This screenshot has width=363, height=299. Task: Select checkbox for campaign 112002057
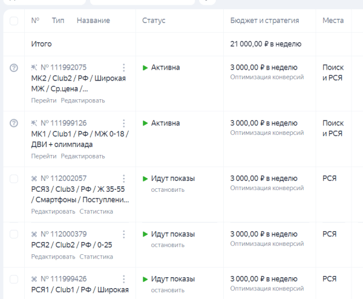[x=14, y=179]
